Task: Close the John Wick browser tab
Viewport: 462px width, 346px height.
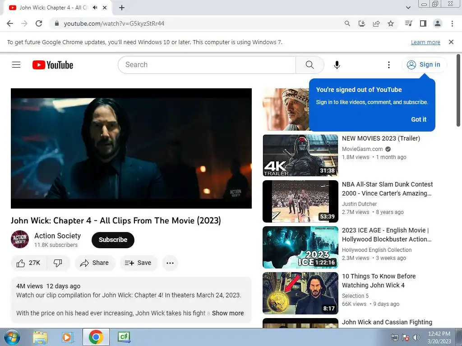Action: pyautogui.click(x=105, y=8)
